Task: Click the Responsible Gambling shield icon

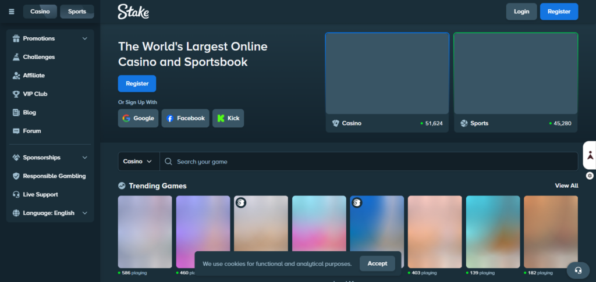Action: coord(16,176)
